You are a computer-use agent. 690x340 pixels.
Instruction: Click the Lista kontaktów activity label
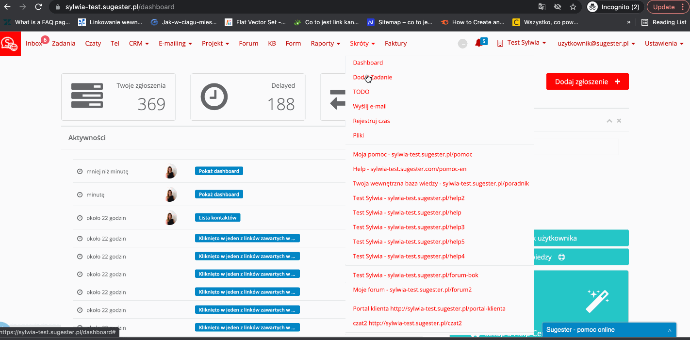(217, 218)
